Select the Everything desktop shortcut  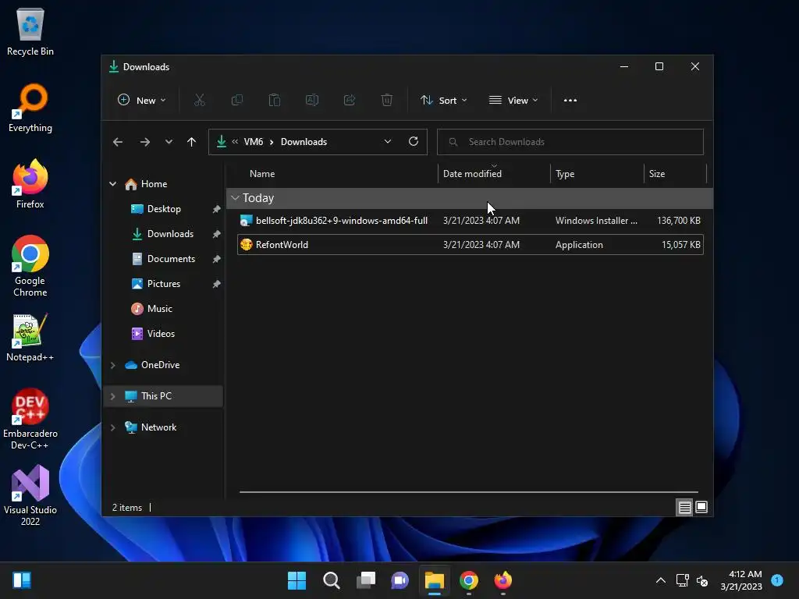[30, 108]
